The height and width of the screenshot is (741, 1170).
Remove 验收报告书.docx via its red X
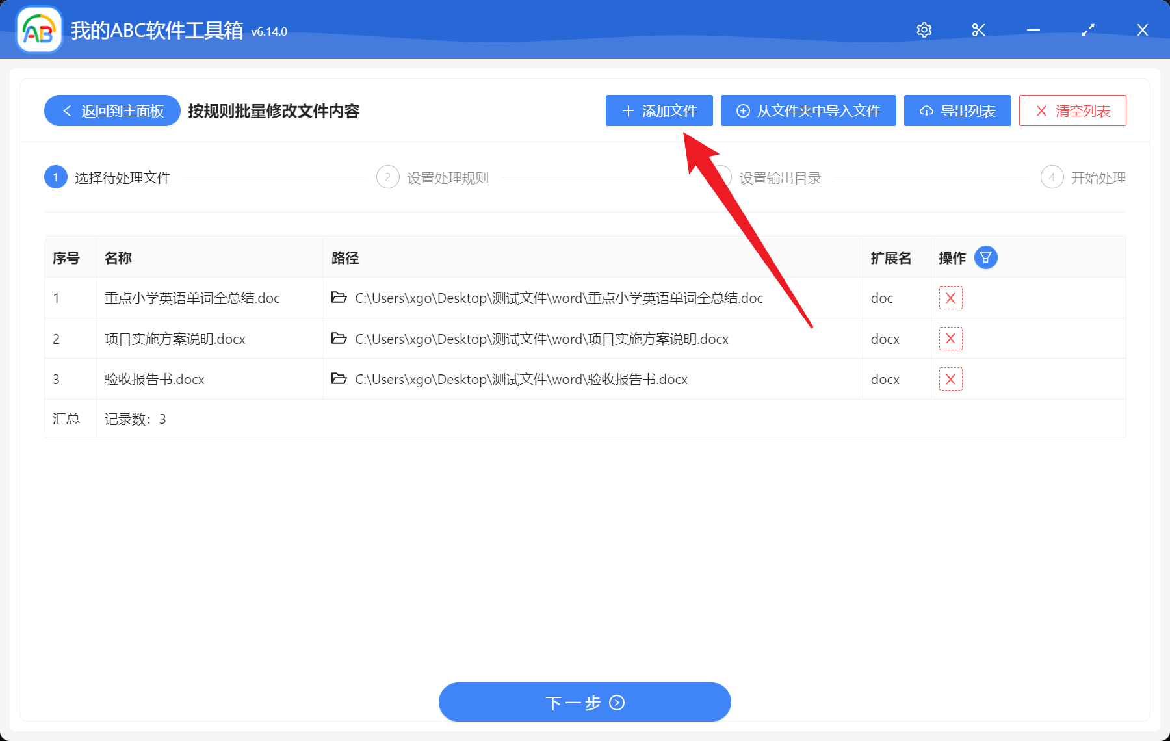(950, 379)
